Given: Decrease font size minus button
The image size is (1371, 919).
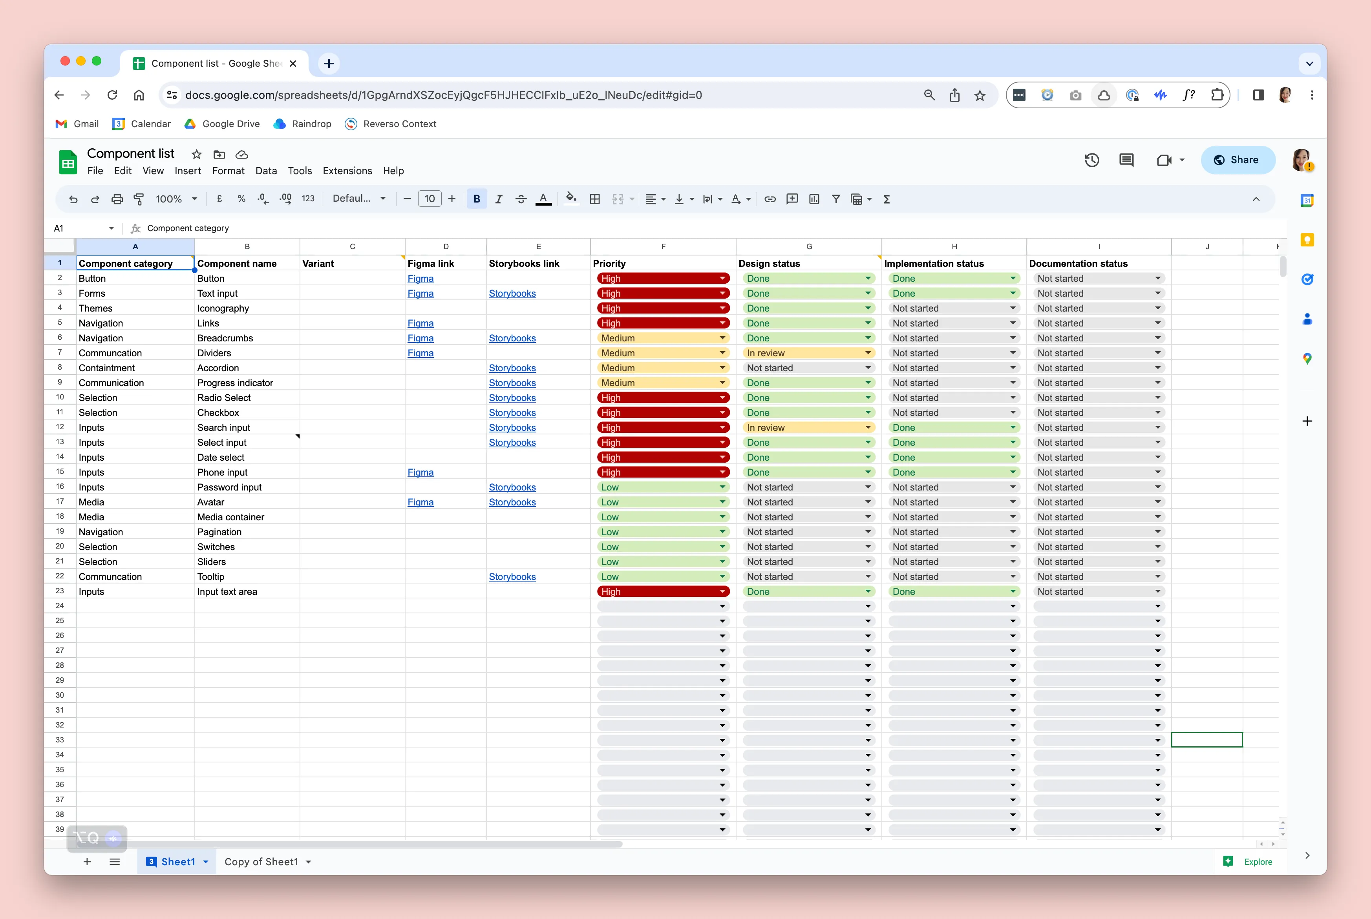Looking at the screenshot, I should click(x=407, y=199).
